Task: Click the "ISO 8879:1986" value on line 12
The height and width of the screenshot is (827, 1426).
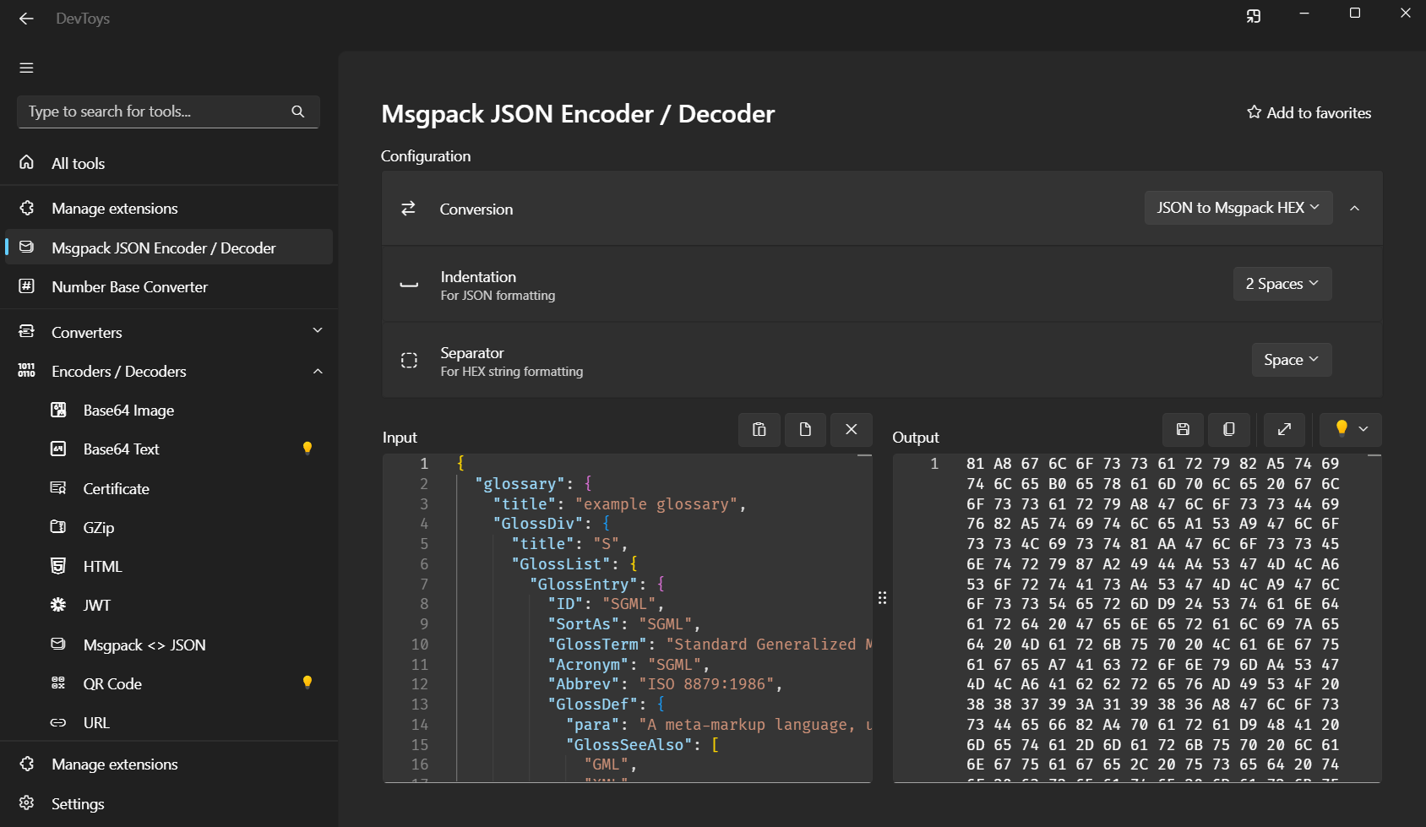Action: (x=706, y=684)
